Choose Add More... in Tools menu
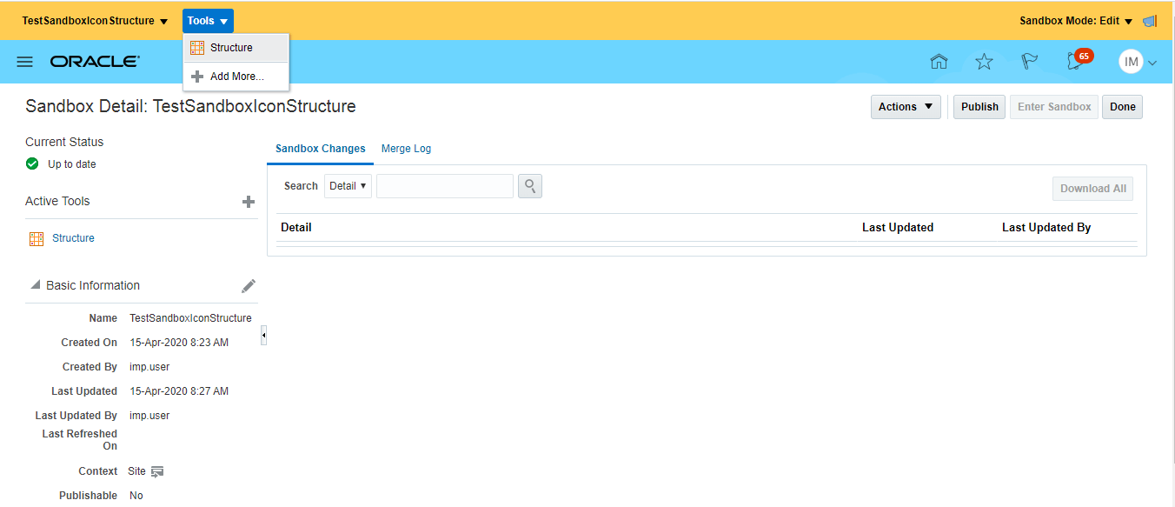Screen dimensions: 1175x507 (x=236, y=77)
